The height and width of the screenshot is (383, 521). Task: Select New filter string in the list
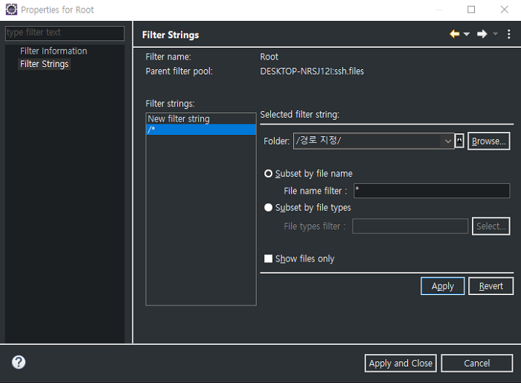[x=179, y=119]
